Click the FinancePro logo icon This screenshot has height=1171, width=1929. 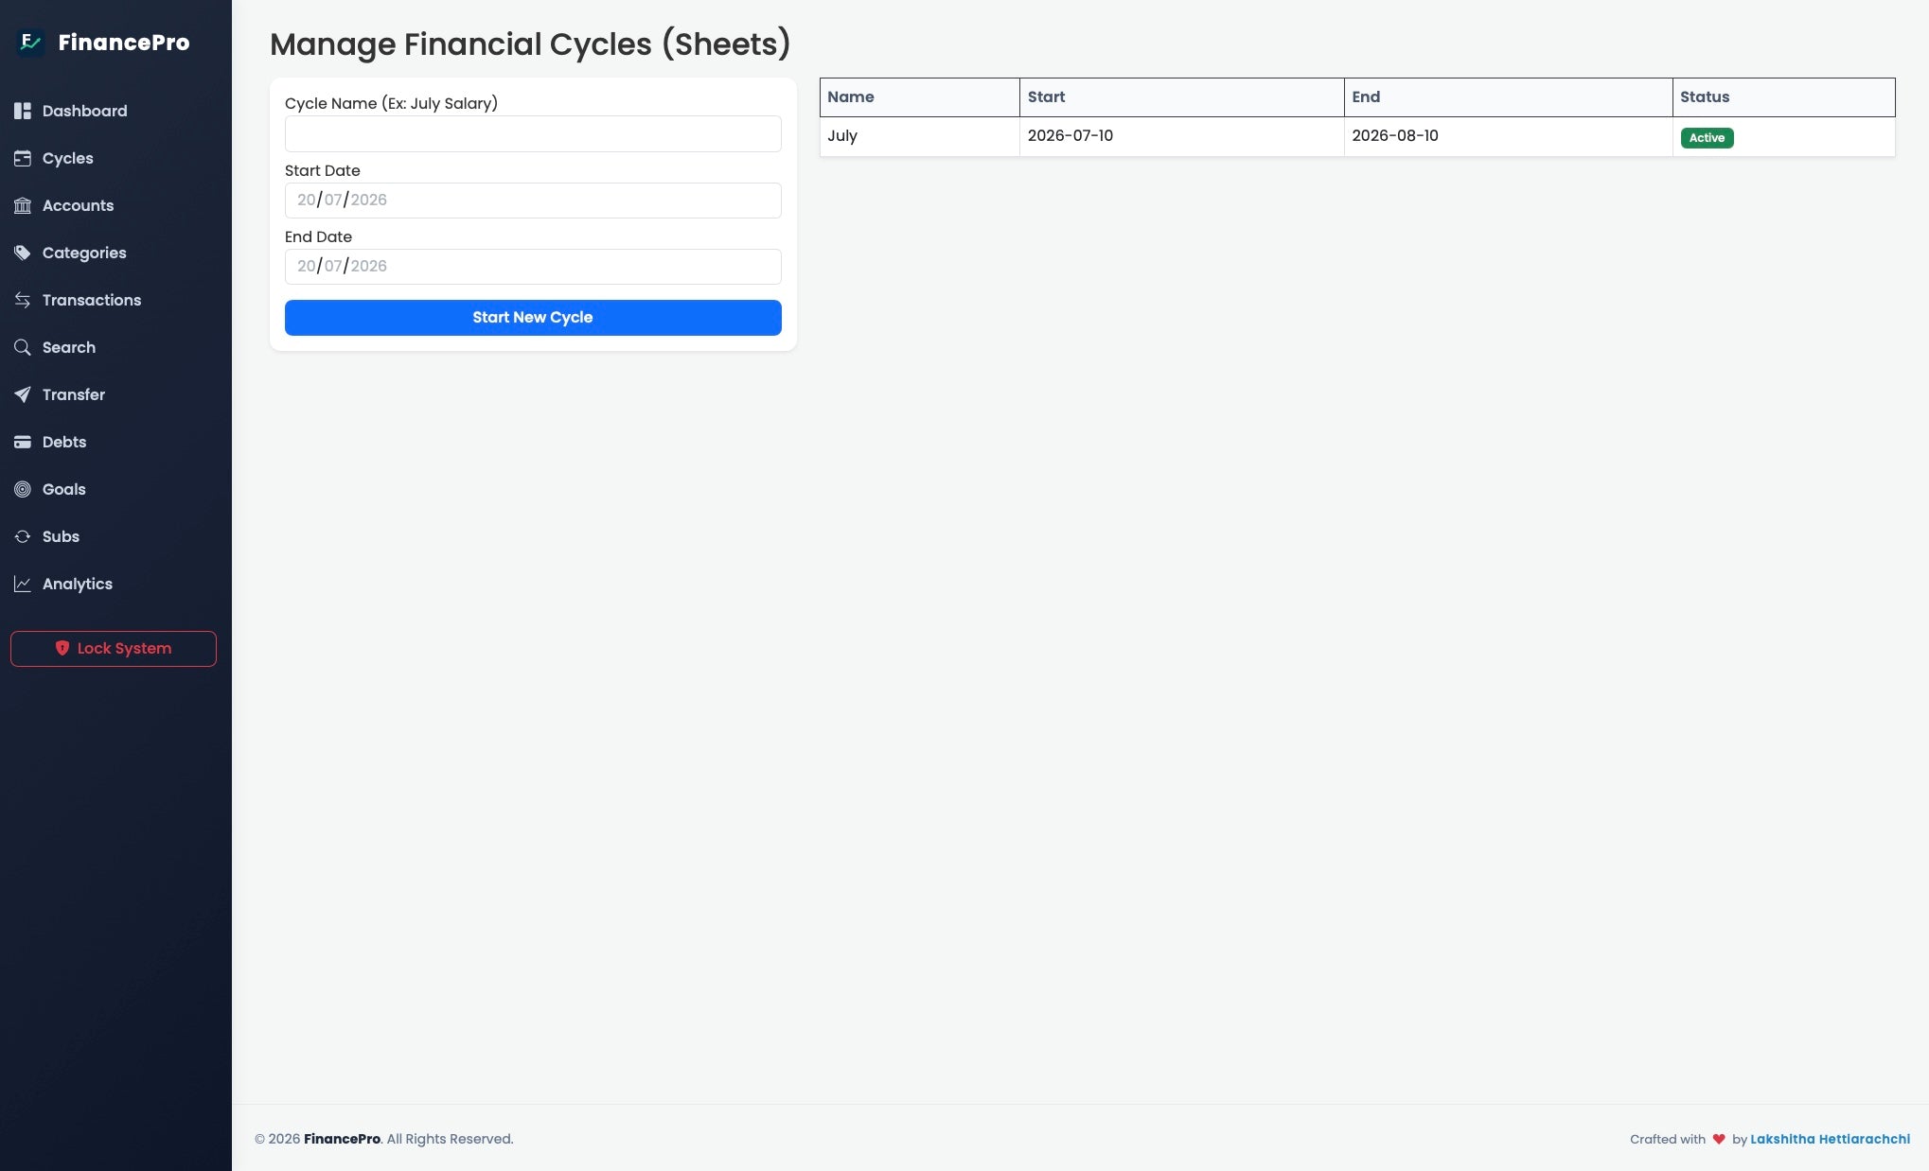click(30, 42)
